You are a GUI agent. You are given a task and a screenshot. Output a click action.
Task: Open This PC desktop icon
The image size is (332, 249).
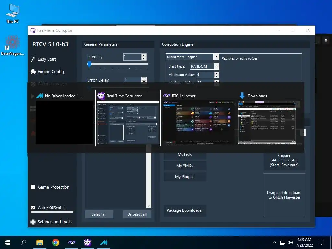pyautogui.click(x=13, y=14)
